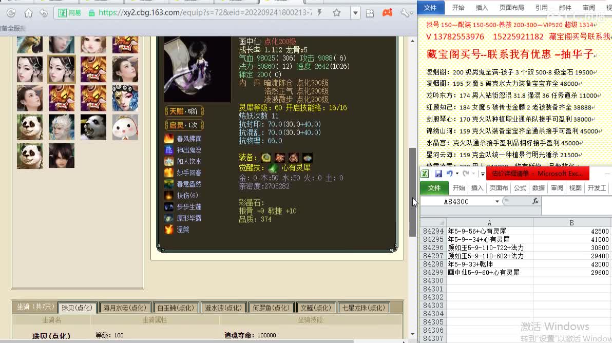Select Excel column B header

click(572, 222)
